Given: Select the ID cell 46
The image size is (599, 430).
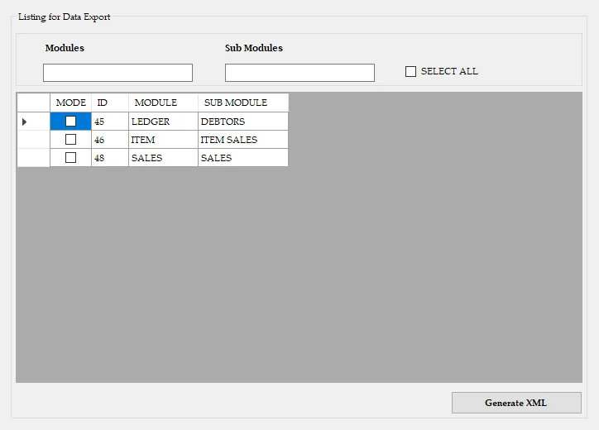Looking at the screenshot, I should pos(110,140).
